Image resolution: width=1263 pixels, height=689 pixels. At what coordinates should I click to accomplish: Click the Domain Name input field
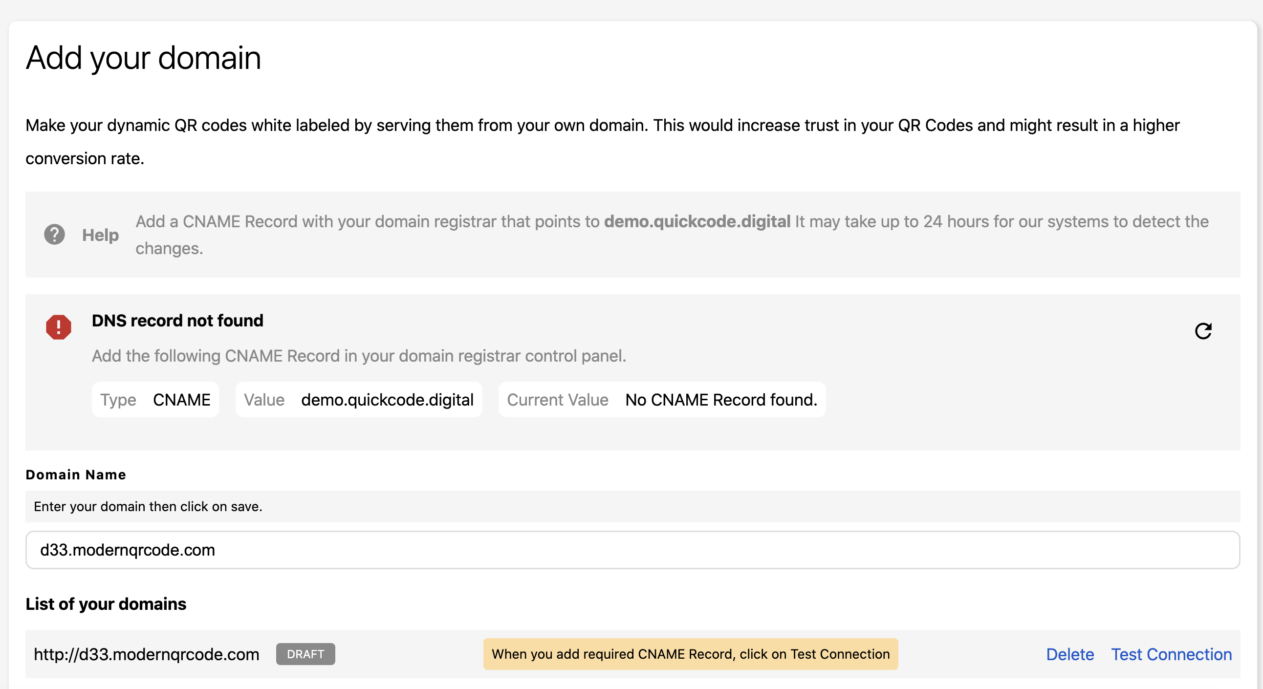tap(632, 550)
